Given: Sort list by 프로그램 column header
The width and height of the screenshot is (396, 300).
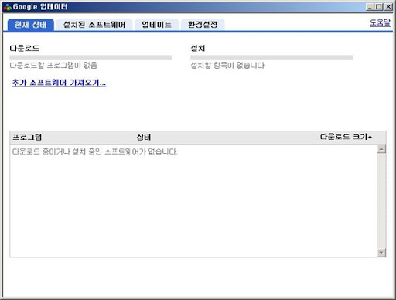Looking at the screenshot, I should pos(27,137).
